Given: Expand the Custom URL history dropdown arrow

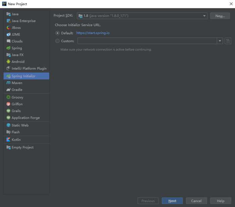Looking at the screenshot, I should pos(220,41).
